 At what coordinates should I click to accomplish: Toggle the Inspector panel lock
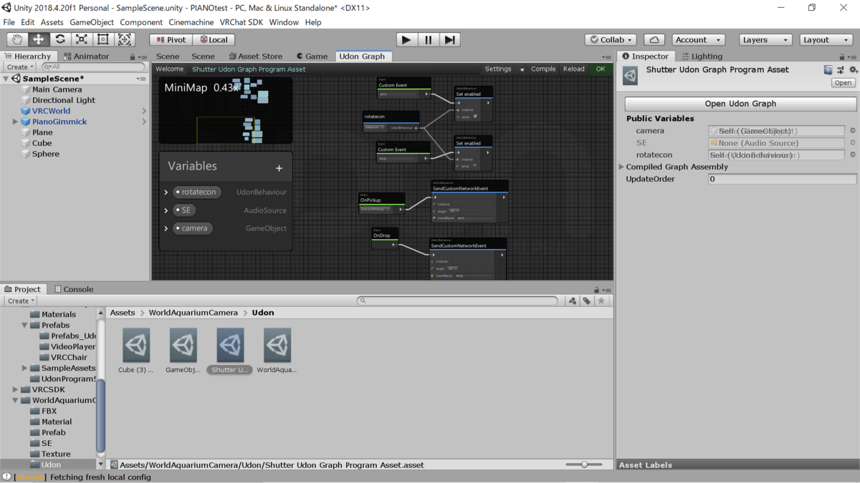pyautogui.click(x=842, y=57)
